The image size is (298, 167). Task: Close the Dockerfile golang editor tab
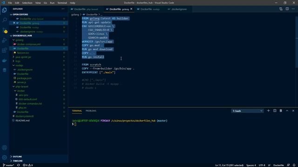tap(131, 9)
